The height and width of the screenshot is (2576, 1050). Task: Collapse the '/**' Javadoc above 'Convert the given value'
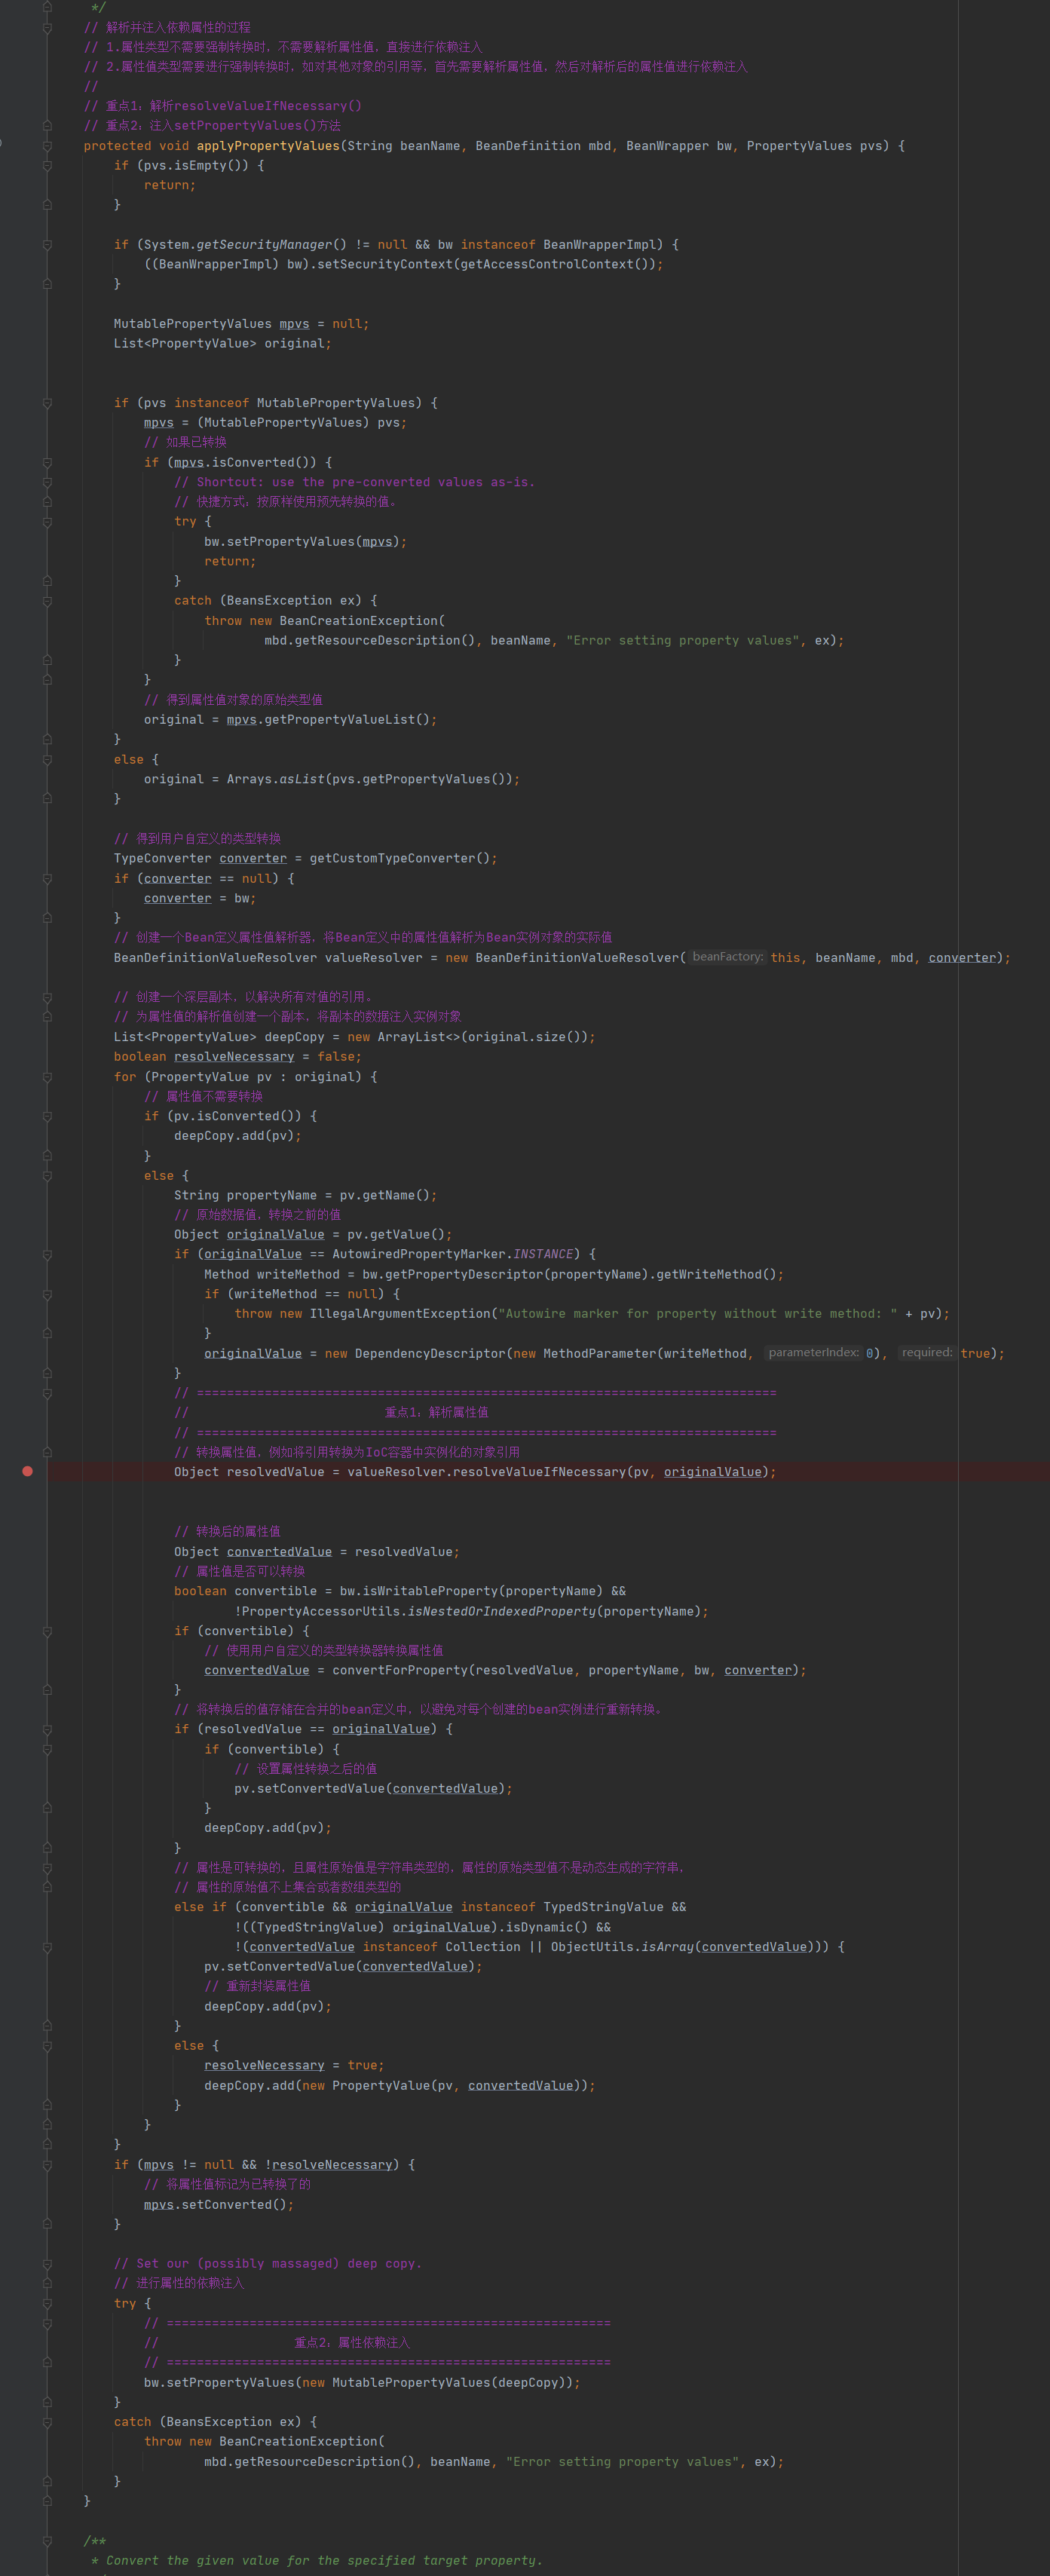47,2541
